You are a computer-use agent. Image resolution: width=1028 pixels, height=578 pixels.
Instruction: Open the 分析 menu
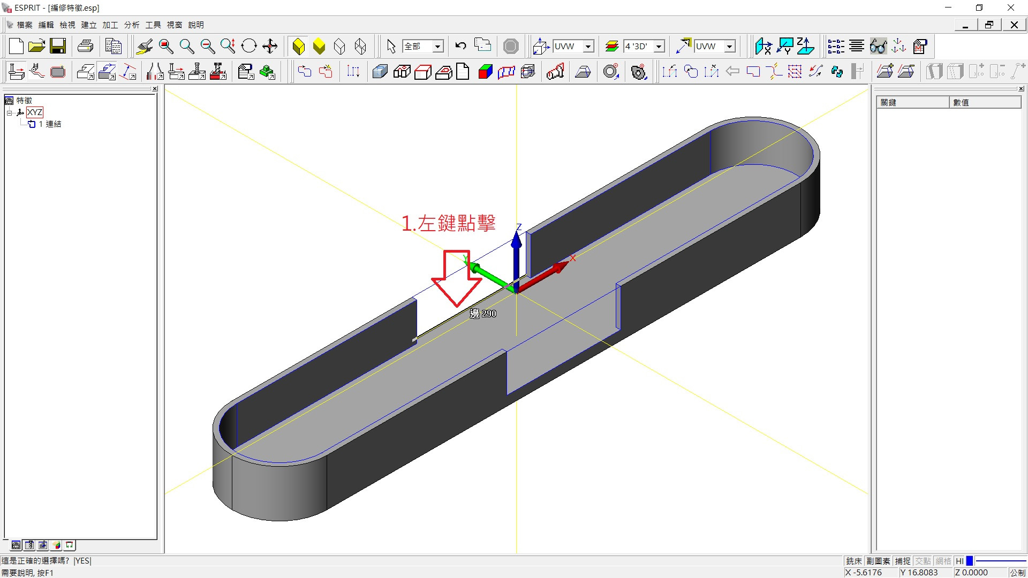click(x=131, y=25)
